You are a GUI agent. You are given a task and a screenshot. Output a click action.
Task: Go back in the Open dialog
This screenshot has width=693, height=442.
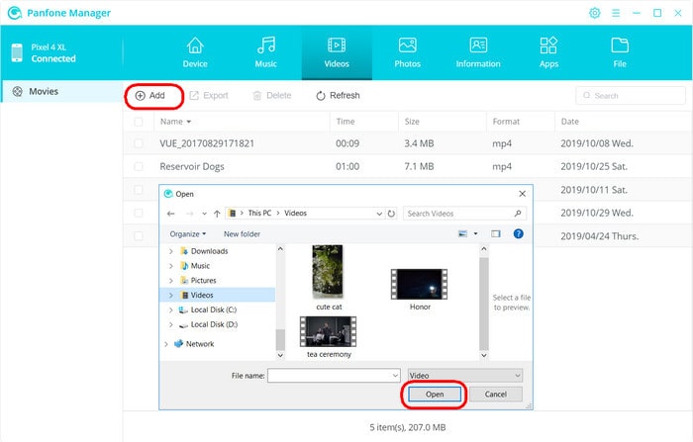pos(171,214)
